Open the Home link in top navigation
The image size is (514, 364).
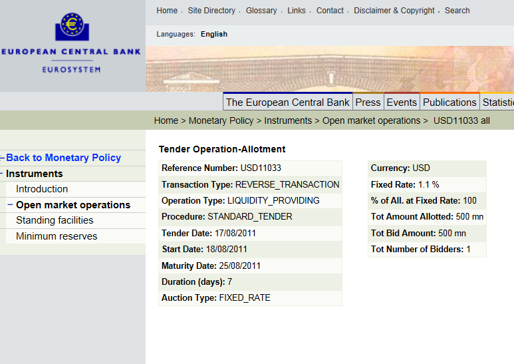pos(167,11)
